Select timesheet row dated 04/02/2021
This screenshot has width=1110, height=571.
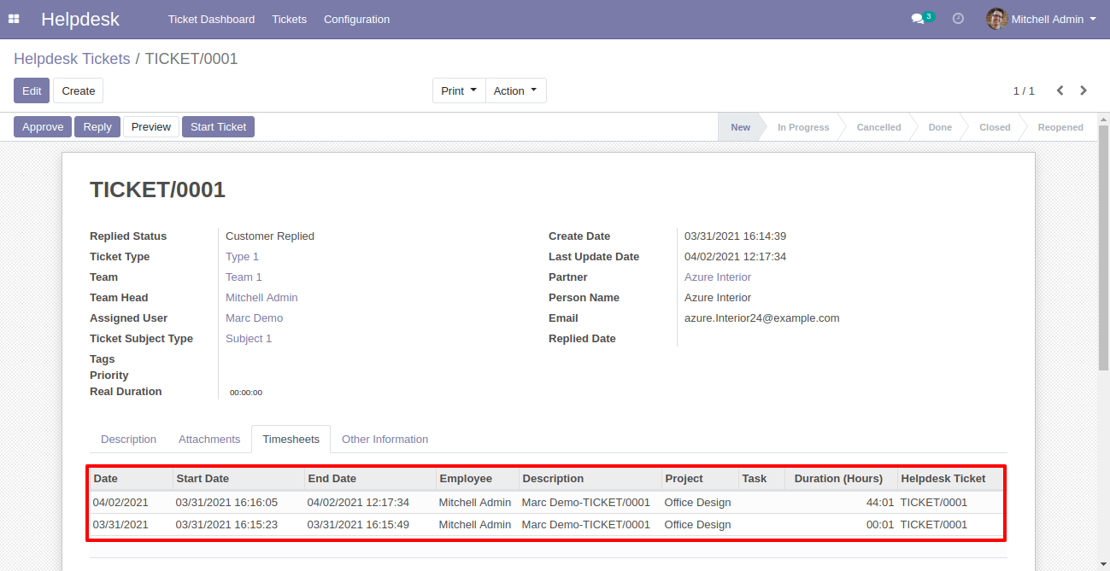pos(546,503)
